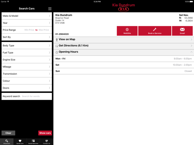Open the Saved Cars heart tab

[20, 141]
